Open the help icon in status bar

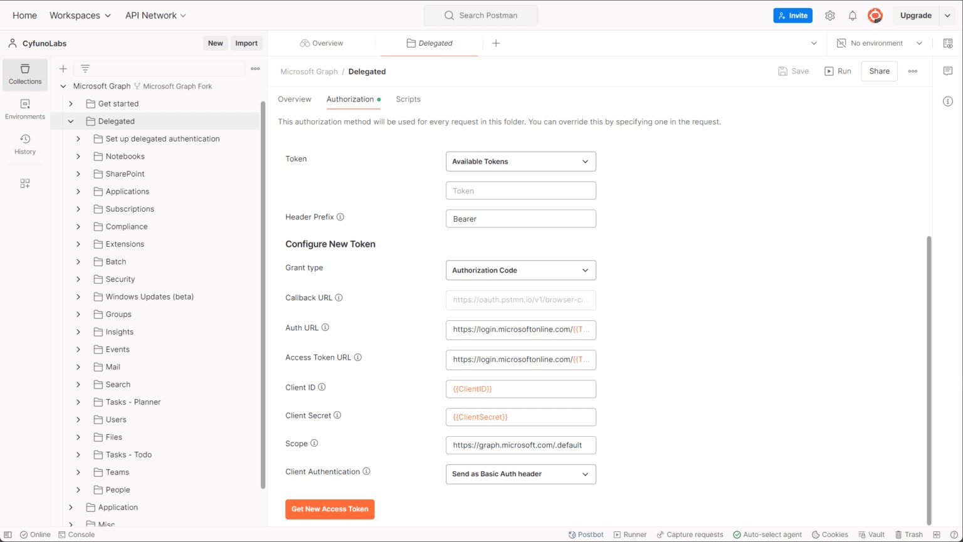pyautogui.click(x=954, y=534)
